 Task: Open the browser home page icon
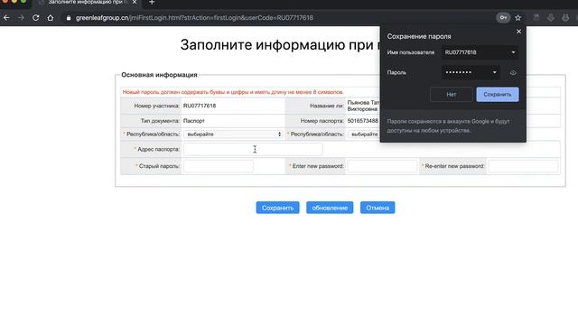pyautogui.click(x=51, y=18)
